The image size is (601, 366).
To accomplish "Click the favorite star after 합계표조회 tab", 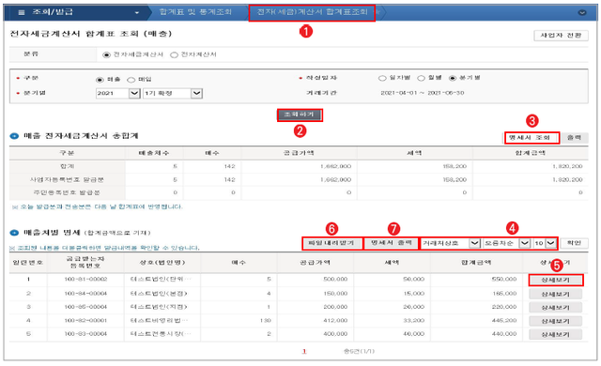I will (378, 12).
